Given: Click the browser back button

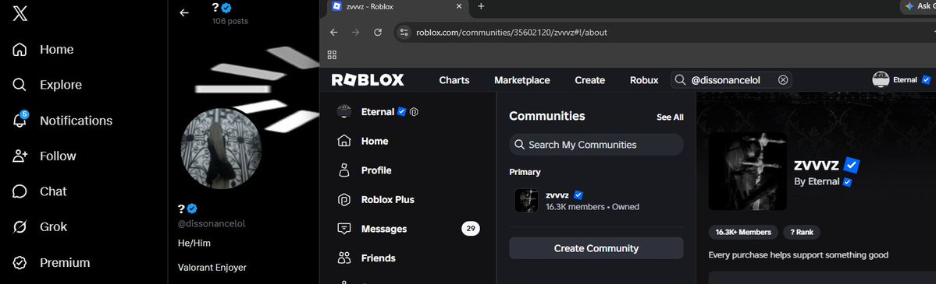Looking at the screenshot, I should pyautogui.click(x=333, y=32).
